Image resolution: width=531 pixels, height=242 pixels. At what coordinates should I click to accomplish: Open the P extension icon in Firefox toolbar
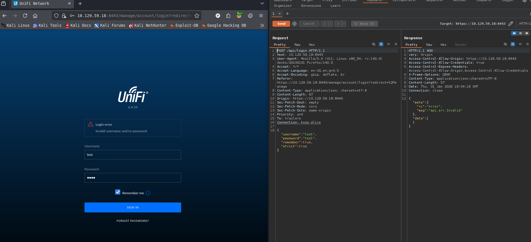218,16
